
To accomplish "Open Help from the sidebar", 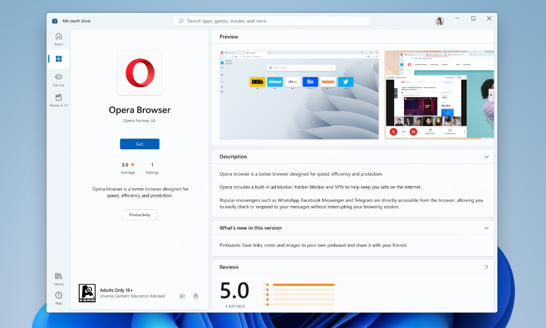I will coord(58,298).
